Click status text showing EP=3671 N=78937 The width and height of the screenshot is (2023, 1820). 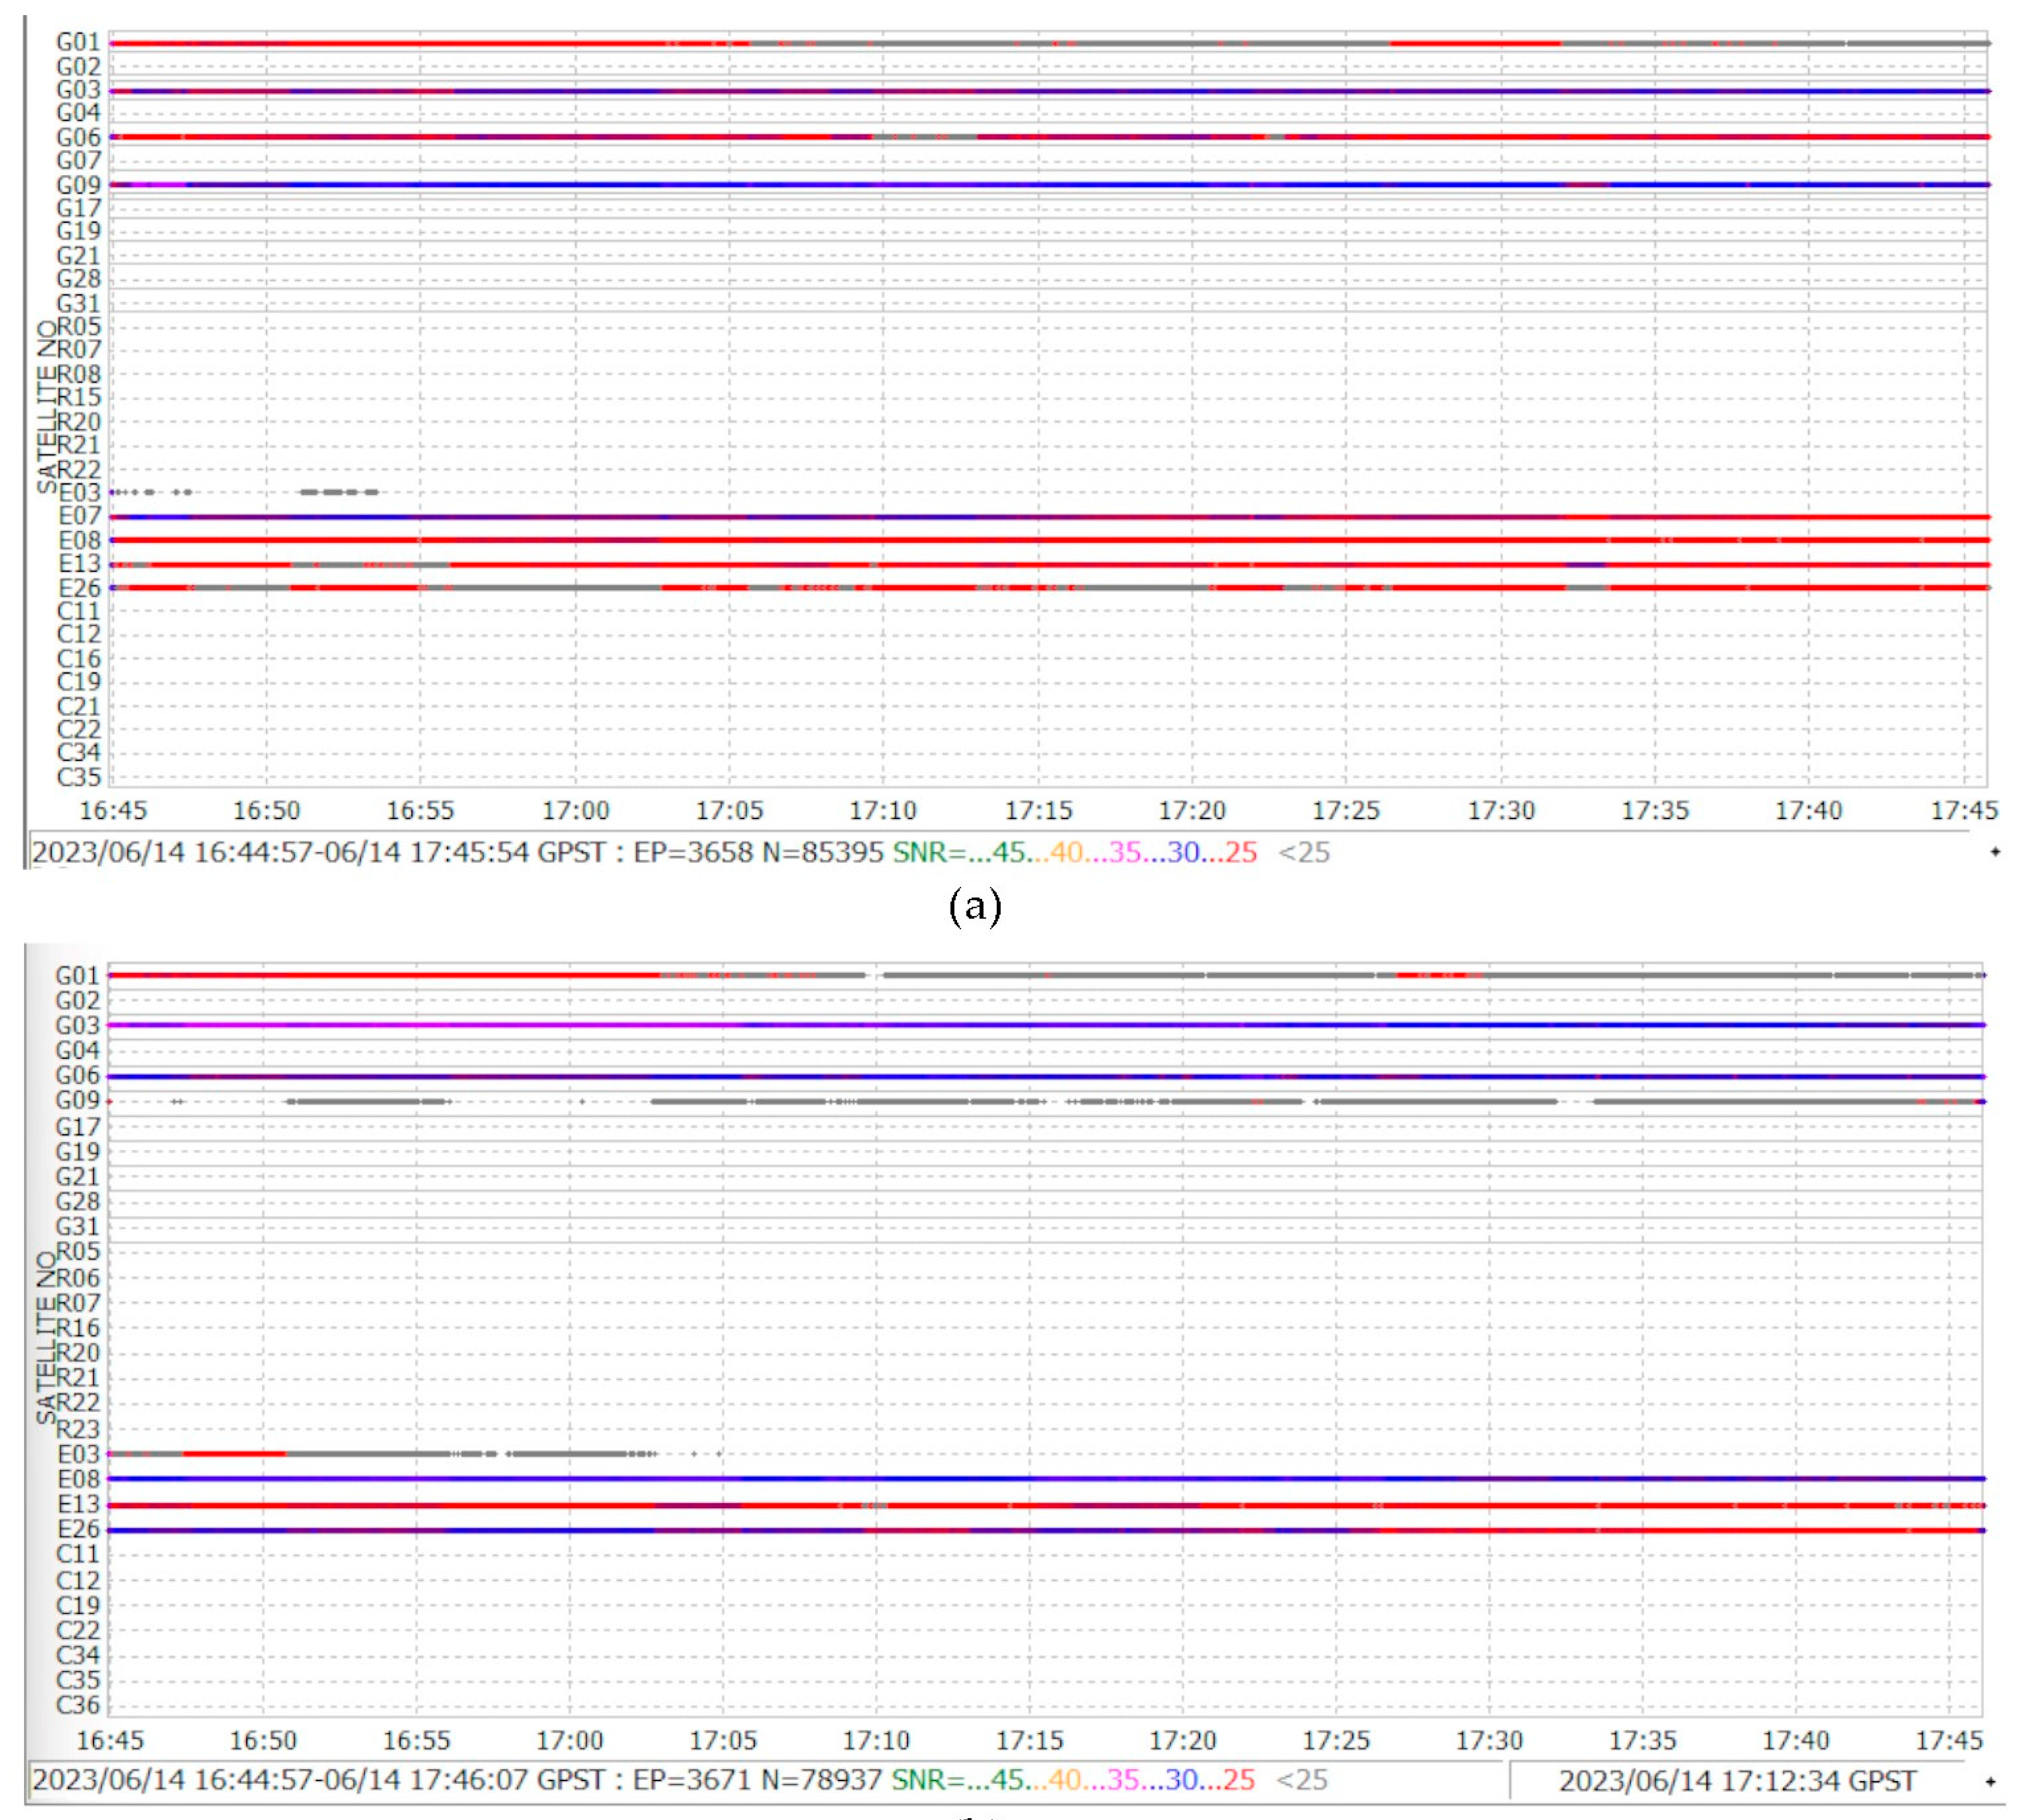pyautogui.click(x=758, y=1780)
